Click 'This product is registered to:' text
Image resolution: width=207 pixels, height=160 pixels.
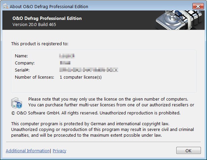[x=40, y=44]
